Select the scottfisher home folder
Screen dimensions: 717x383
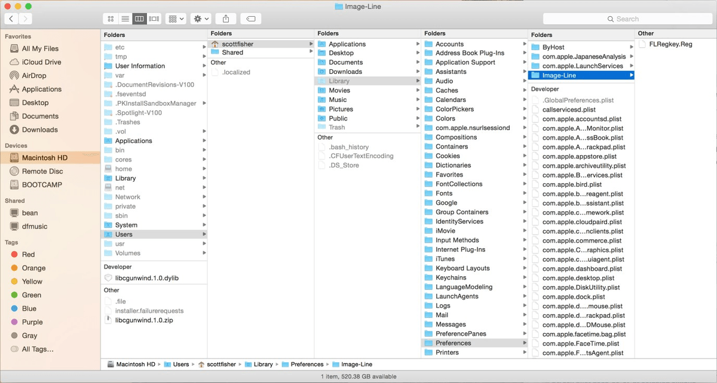point(261,44)
